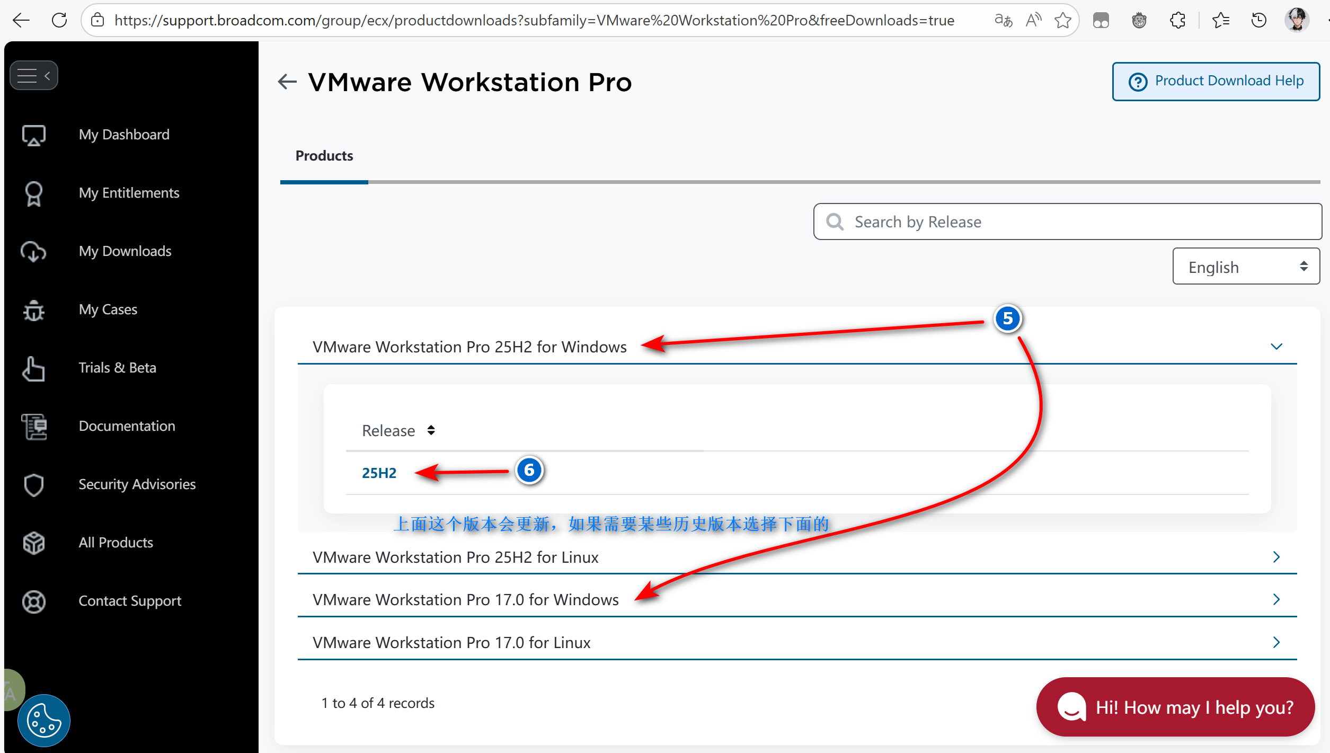Open My Downloads cloud icon

pos(33,251)
